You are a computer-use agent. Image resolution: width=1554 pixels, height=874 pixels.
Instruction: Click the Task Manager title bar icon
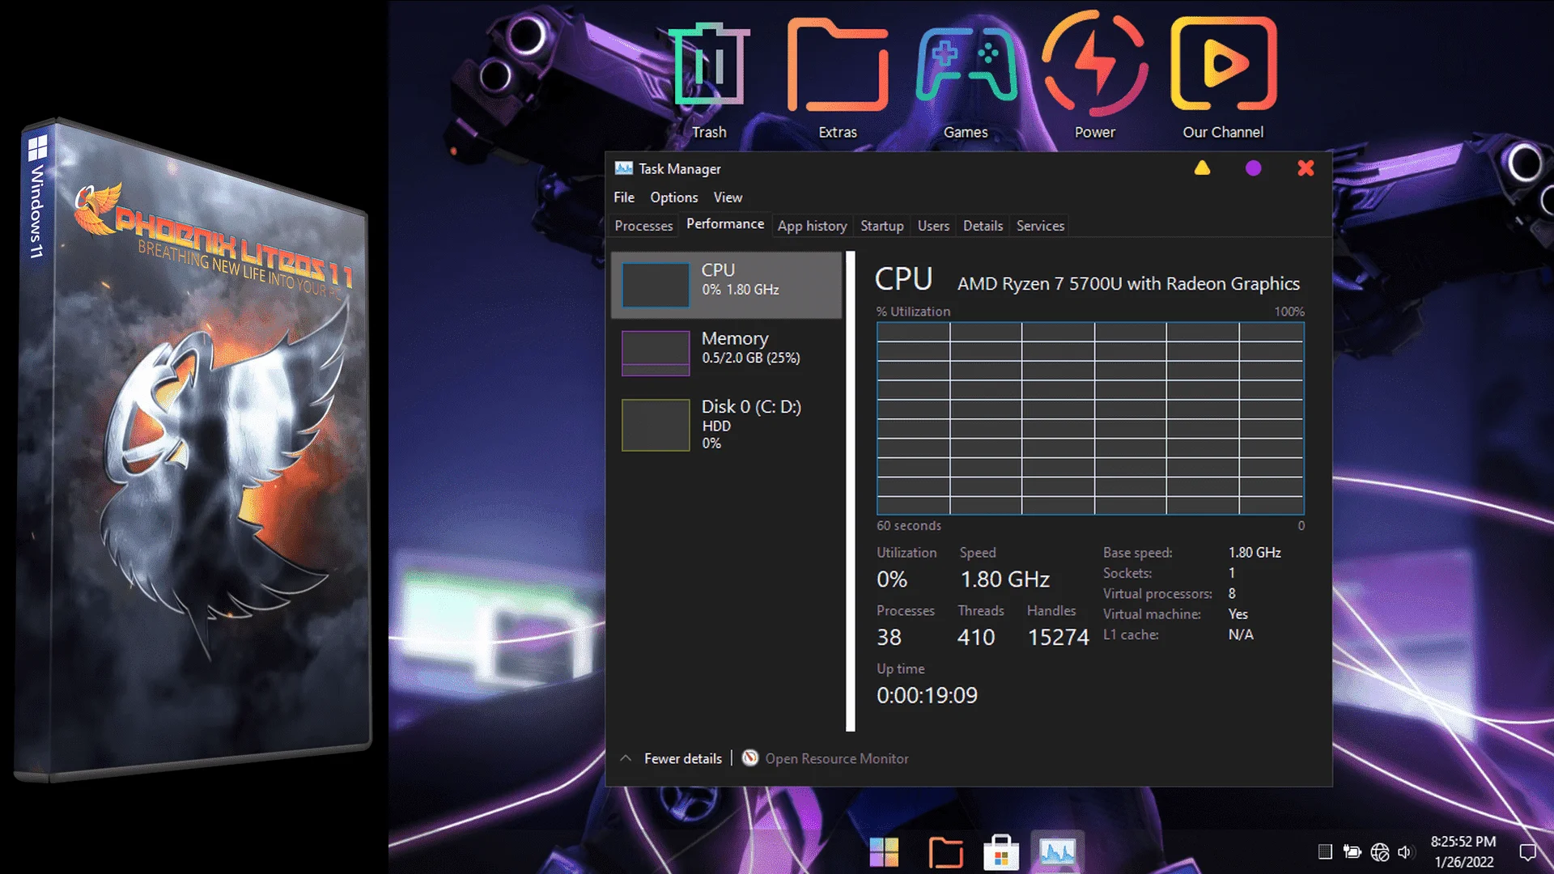623,168
